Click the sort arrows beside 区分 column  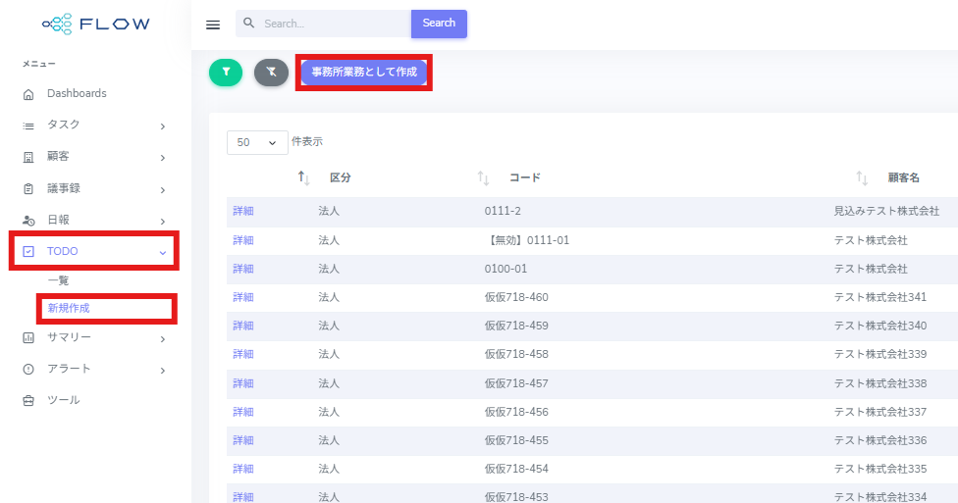point(304,177)
